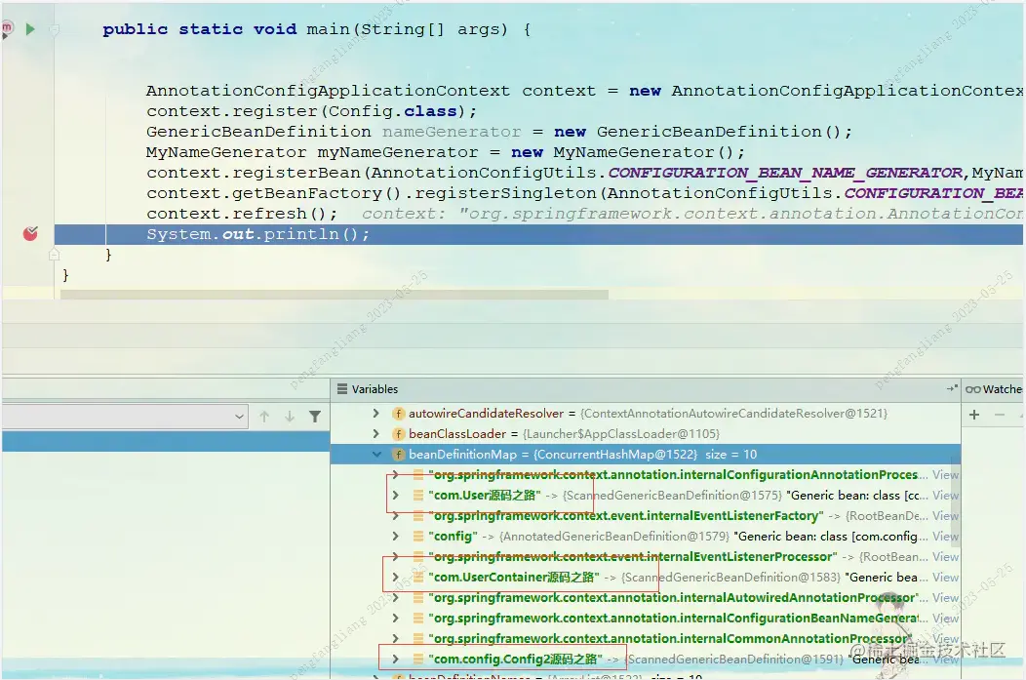Screen dimensions: 1026x680
Task: Click the fold marker on the main method line
Action: (55, 29)
